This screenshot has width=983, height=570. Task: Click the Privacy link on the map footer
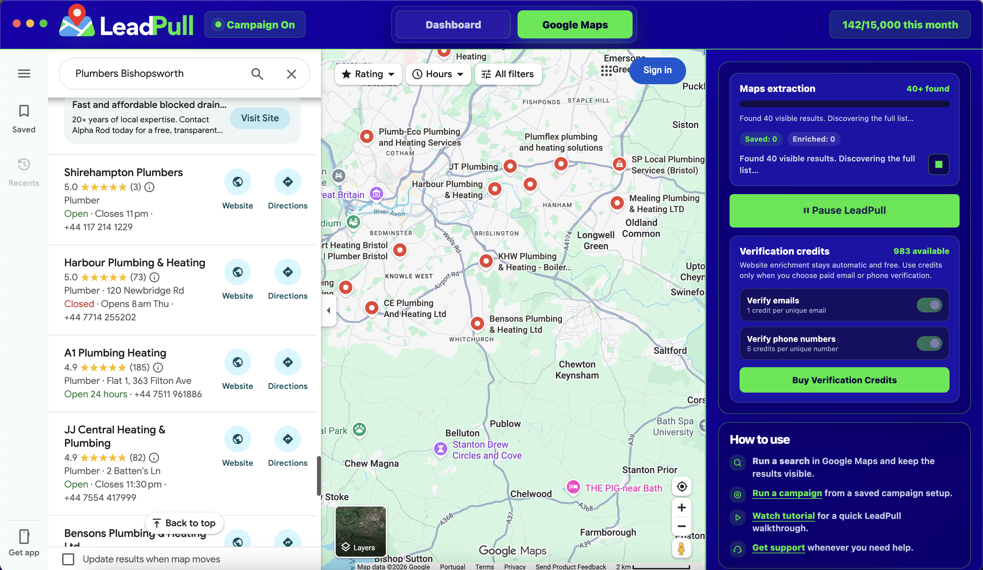click(515, 566)
